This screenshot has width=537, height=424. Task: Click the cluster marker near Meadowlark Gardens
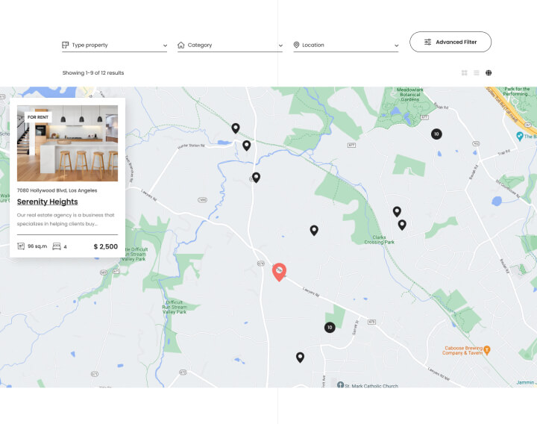436,134
